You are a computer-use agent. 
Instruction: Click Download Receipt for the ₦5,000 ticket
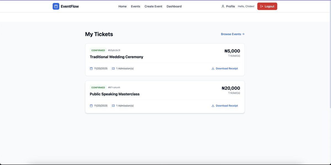226,69
